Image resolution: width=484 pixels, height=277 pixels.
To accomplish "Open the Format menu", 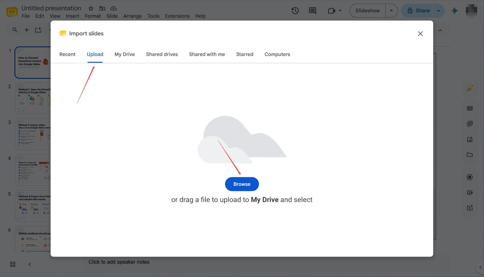I will click(x=93, y=16).
